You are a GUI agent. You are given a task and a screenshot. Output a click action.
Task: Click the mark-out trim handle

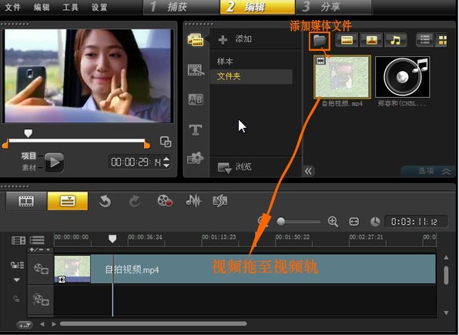coord(147,144)
